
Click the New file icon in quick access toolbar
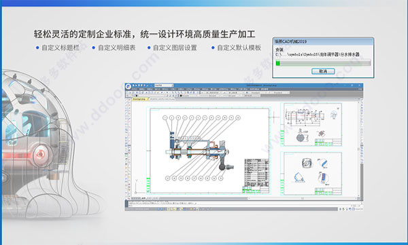133,86
